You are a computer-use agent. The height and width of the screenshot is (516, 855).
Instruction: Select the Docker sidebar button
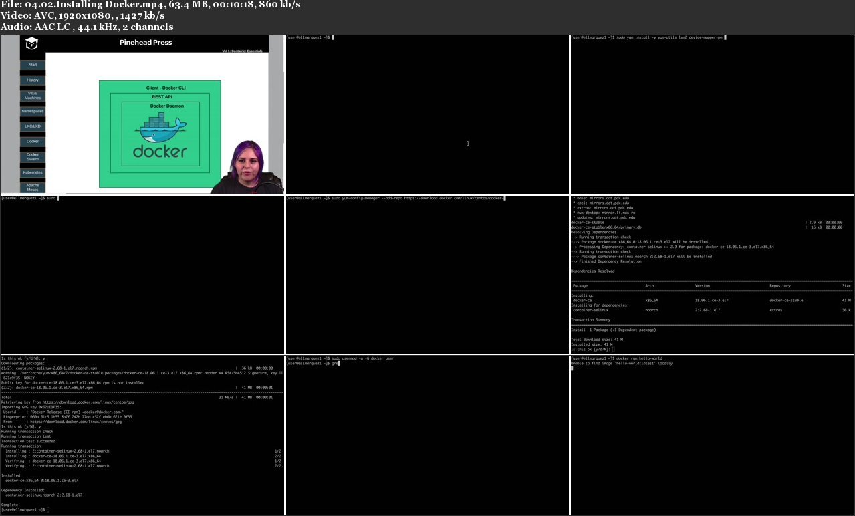click(33, 142)
